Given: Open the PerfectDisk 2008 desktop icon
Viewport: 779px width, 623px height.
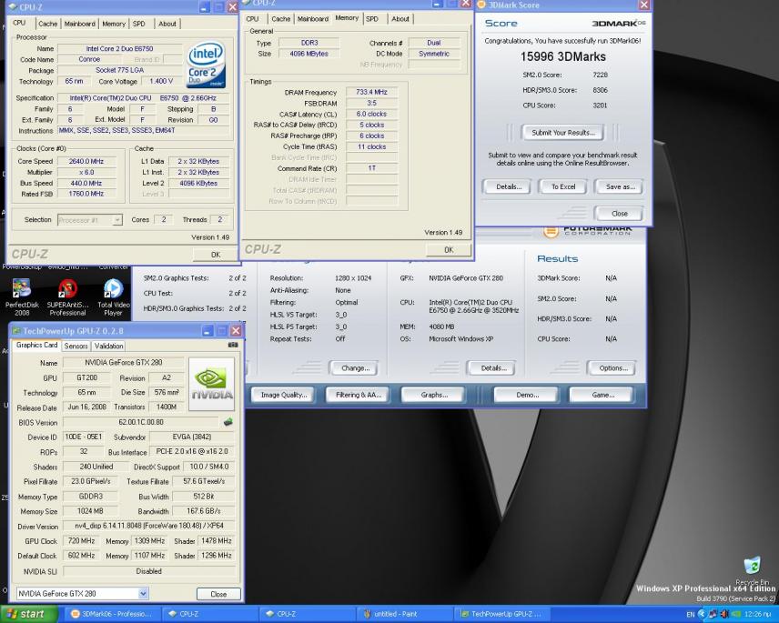Looking at the screenshot, I should 22,296.
